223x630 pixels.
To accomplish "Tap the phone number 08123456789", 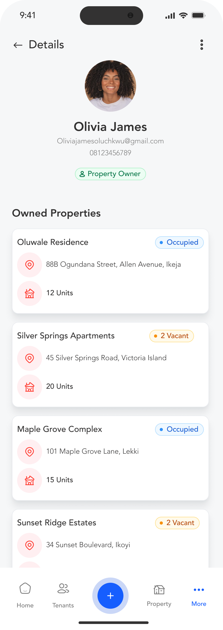I will point(110,153).
